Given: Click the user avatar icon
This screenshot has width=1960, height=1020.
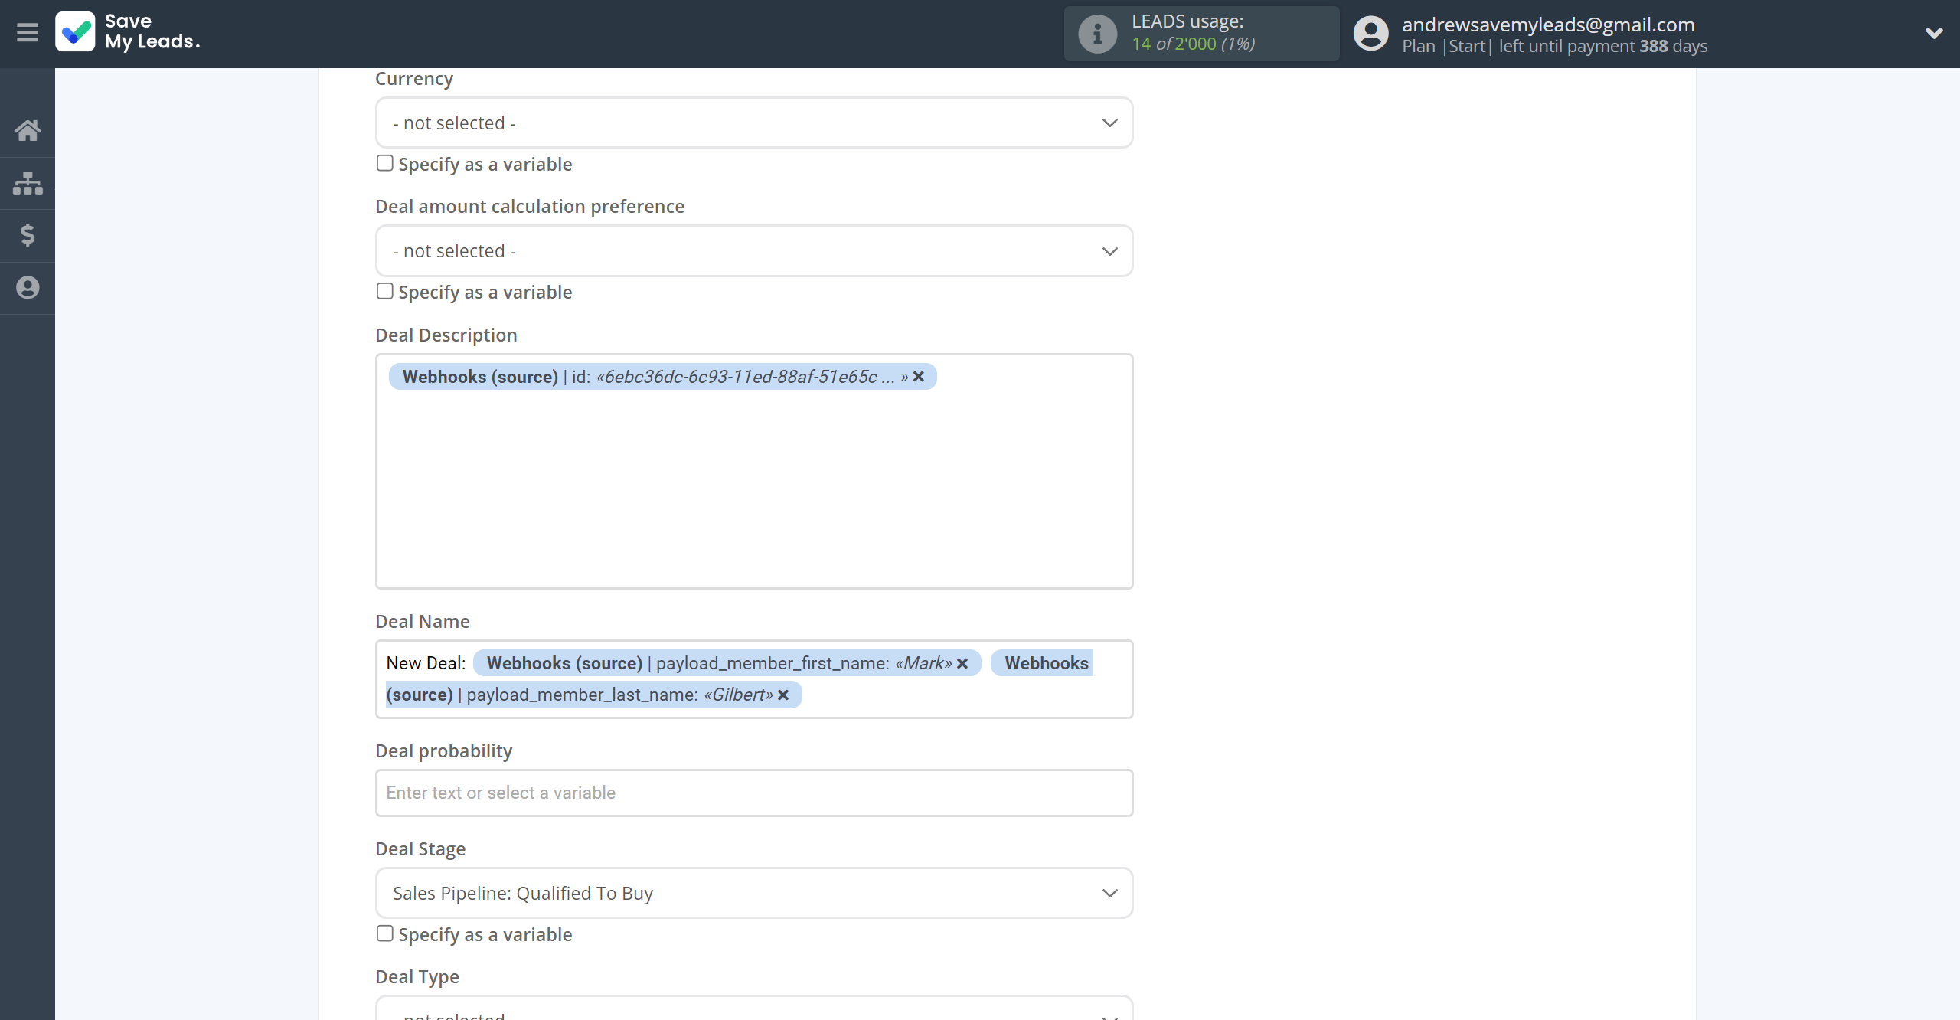Looking at the screenshot, I should pos(1370,34).
